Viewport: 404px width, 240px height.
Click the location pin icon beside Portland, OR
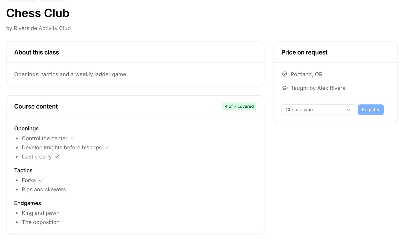pos(284,74)
